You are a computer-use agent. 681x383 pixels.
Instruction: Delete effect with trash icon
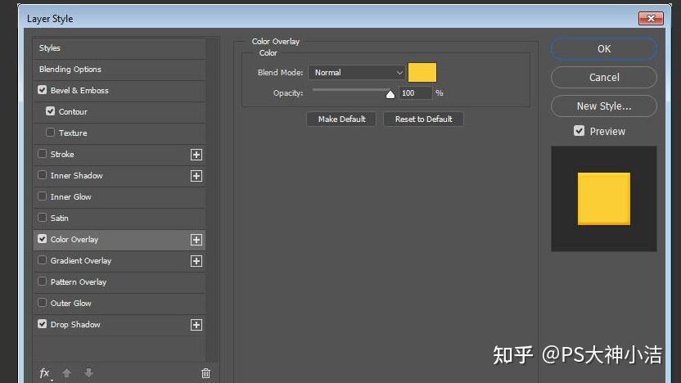click(x=206, y=373)
